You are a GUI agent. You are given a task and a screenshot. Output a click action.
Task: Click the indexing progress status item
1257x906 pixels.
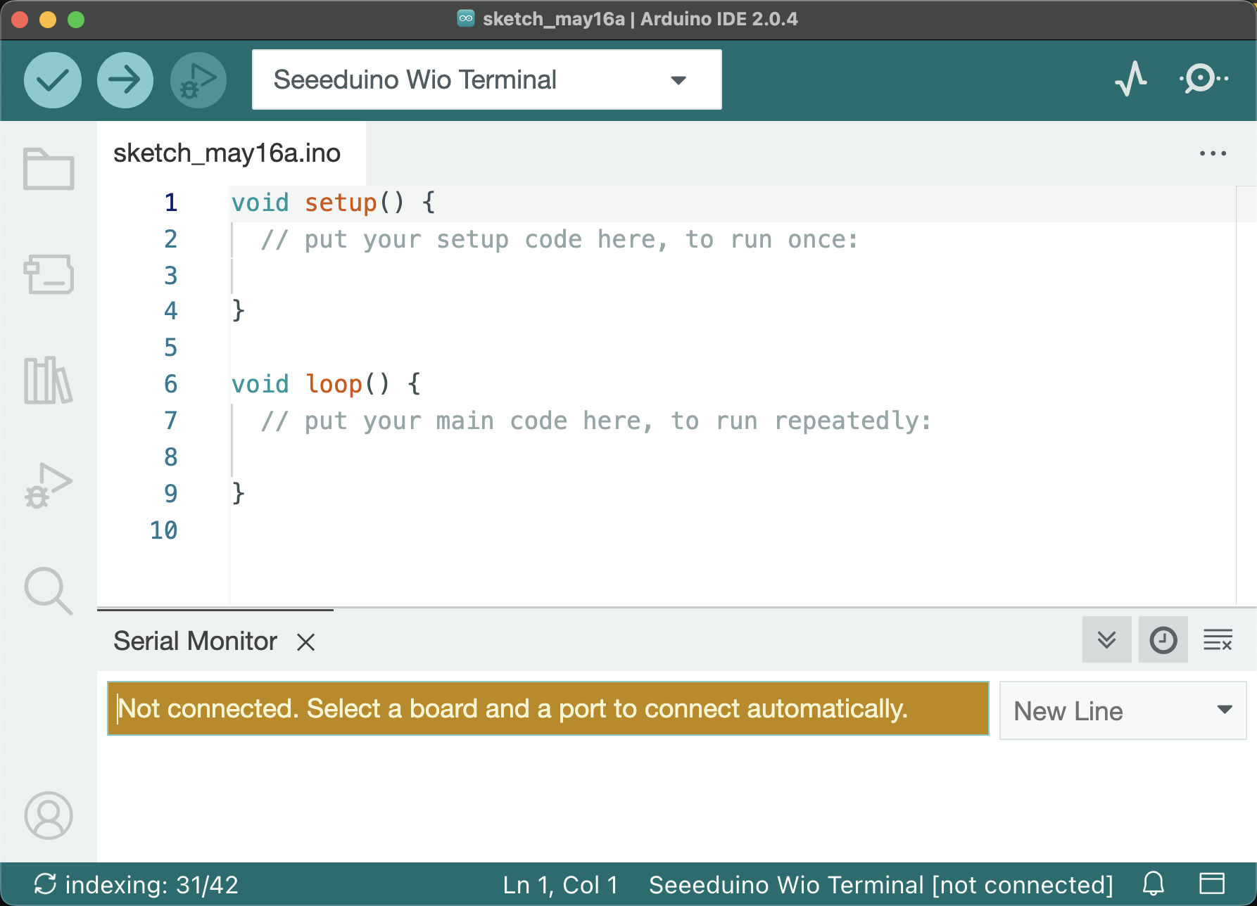click(x=137, y=884)
